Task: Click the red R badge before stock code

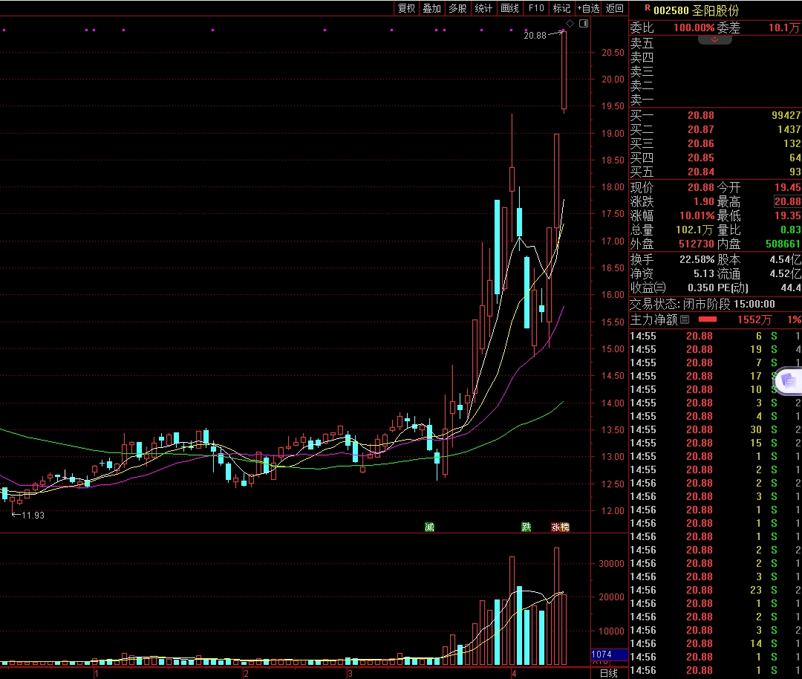Action: pyautogui.click(x=647, y=9)
